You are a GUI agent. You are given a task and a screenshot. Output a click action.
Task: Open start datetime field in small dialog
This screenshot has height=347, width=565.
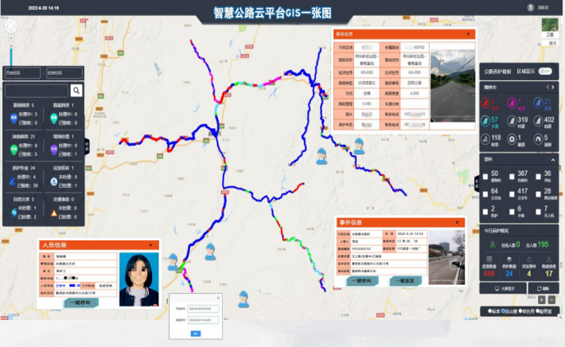(x=203, y=309)
